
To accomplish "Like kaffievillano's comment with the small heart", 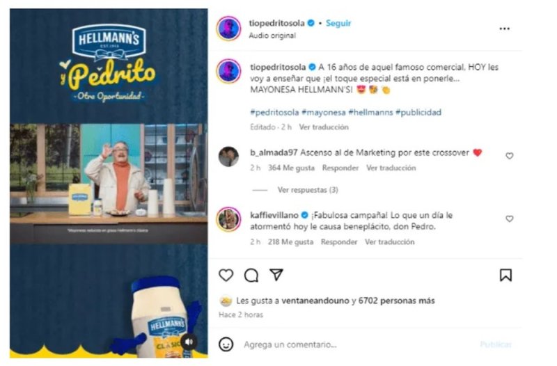I will point(510,218).
